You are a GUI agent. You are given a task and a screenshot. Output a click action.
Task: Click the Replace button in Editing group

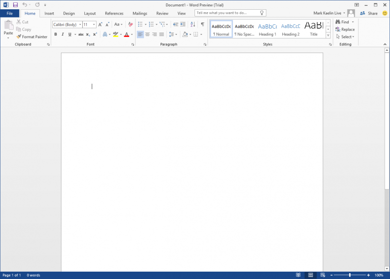tap(345, 29)
